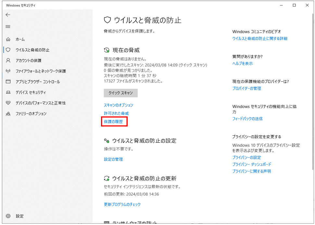This screenshot has height=225, width=315.
Task: Click the 更新プログラムのチェック link
Action: click(122, 204)
